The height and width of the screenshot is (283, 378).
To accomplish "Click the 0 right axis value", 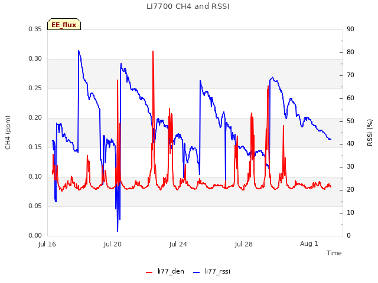I will (348, 236).
